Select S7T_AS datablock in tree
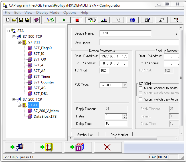This screenshot has height=162, width=186. pos(39,71)
